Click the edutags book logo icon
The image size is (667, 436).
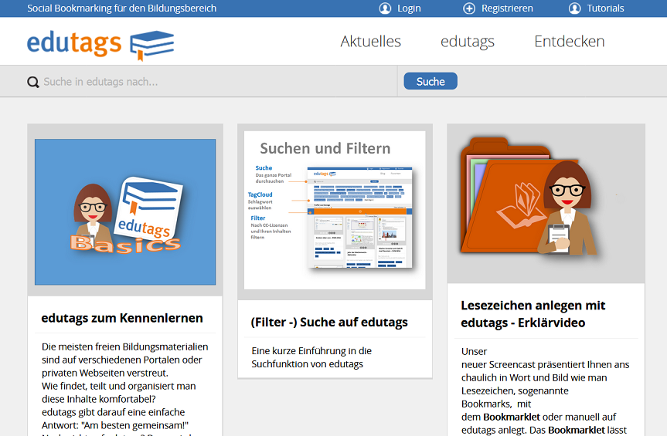151,45
